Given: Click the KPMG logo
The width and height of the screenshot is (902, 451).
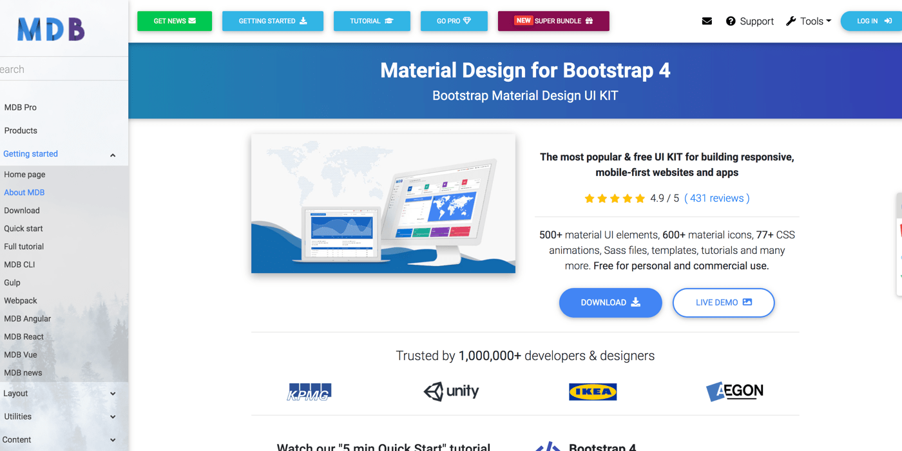Looking at the screenshot, I should coord(309,391).
